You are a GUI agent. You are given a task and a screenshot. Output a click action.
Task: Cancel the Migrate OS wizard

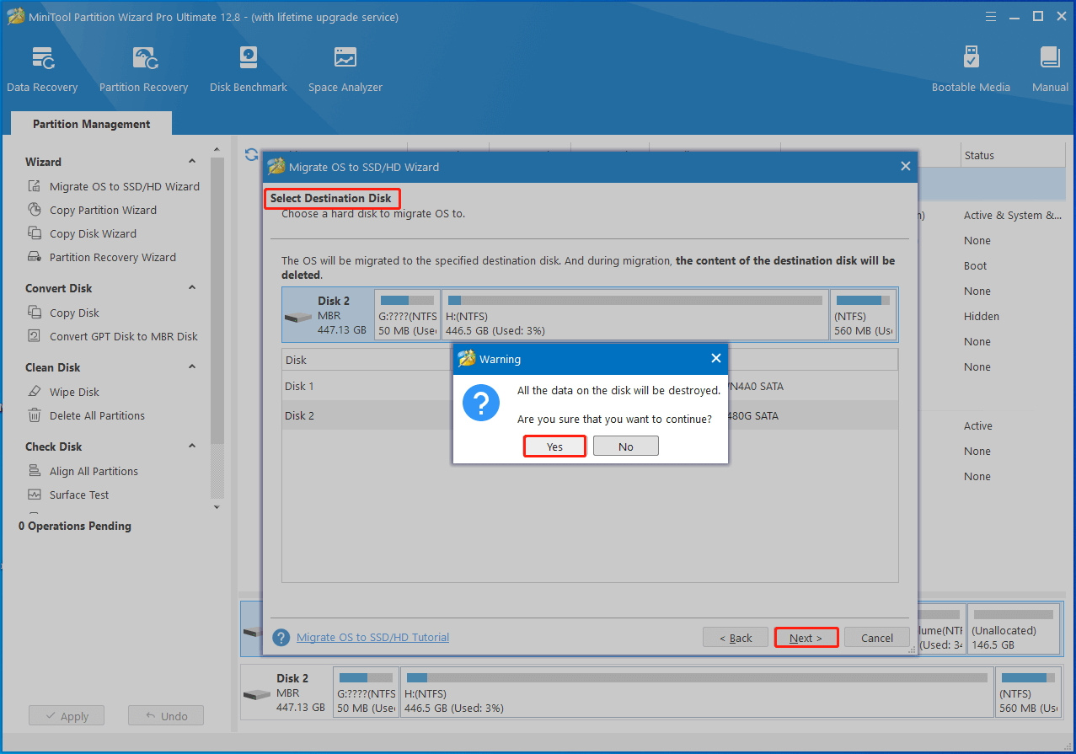point(876,637)
